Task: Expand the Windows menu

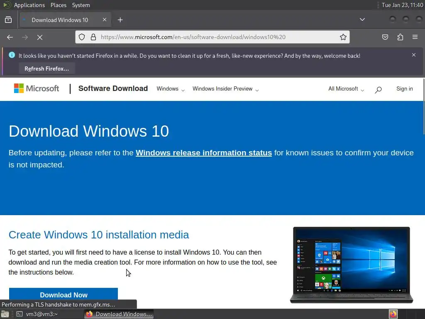Action: [171, 89]
